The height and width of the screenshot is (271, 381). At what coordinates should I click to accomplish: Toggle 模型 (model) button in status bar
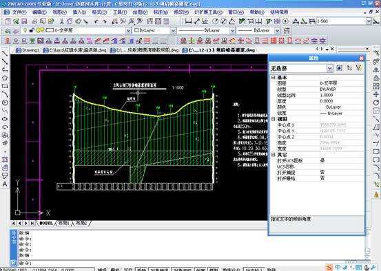[x=214, y=270]
